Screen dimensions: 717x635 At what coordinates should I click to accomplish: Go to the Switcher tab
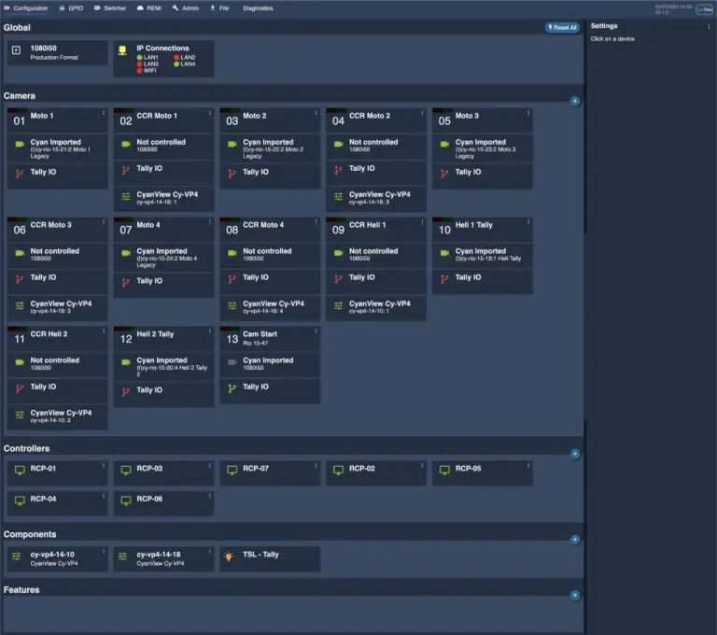click(x=110, y=7)
